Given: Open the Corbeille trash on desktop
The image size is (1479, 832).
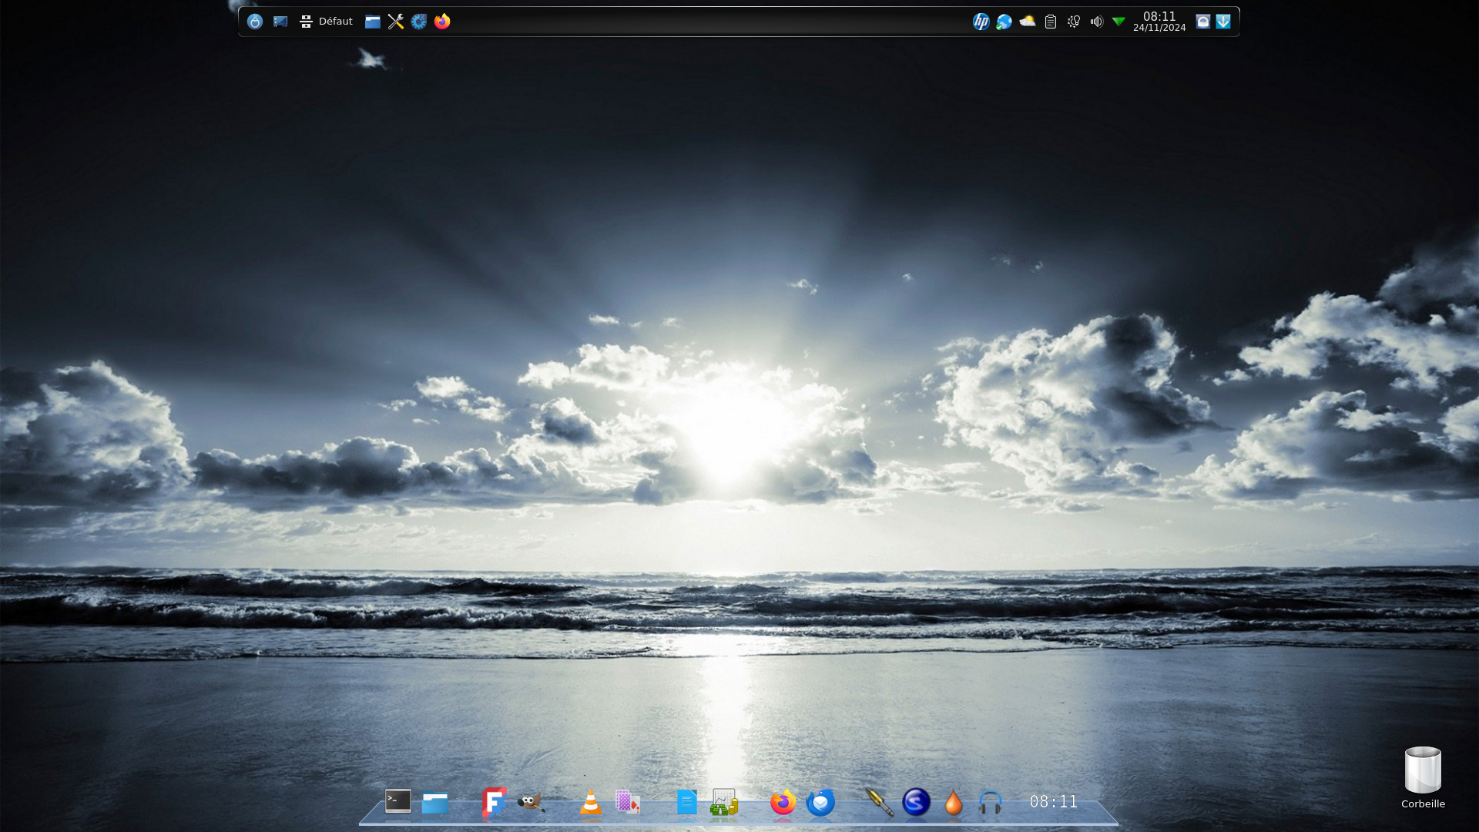Looking at the screenshot, I should [x=1423, y=777].
